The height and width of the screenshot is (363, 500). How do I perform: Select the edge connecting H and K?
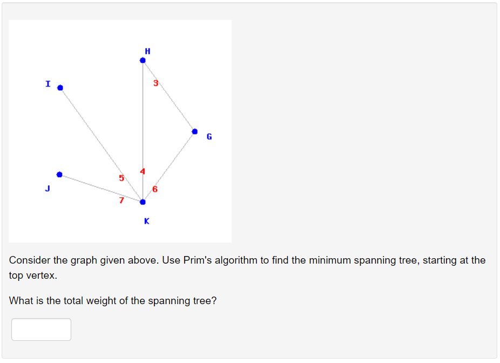143,130
